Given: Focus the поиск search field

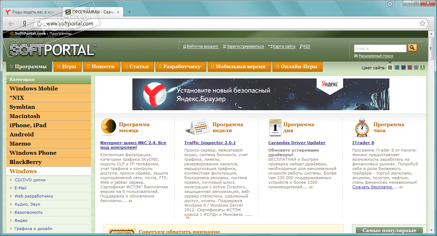Looking at the screenshot, I should [x=381, y=48].
